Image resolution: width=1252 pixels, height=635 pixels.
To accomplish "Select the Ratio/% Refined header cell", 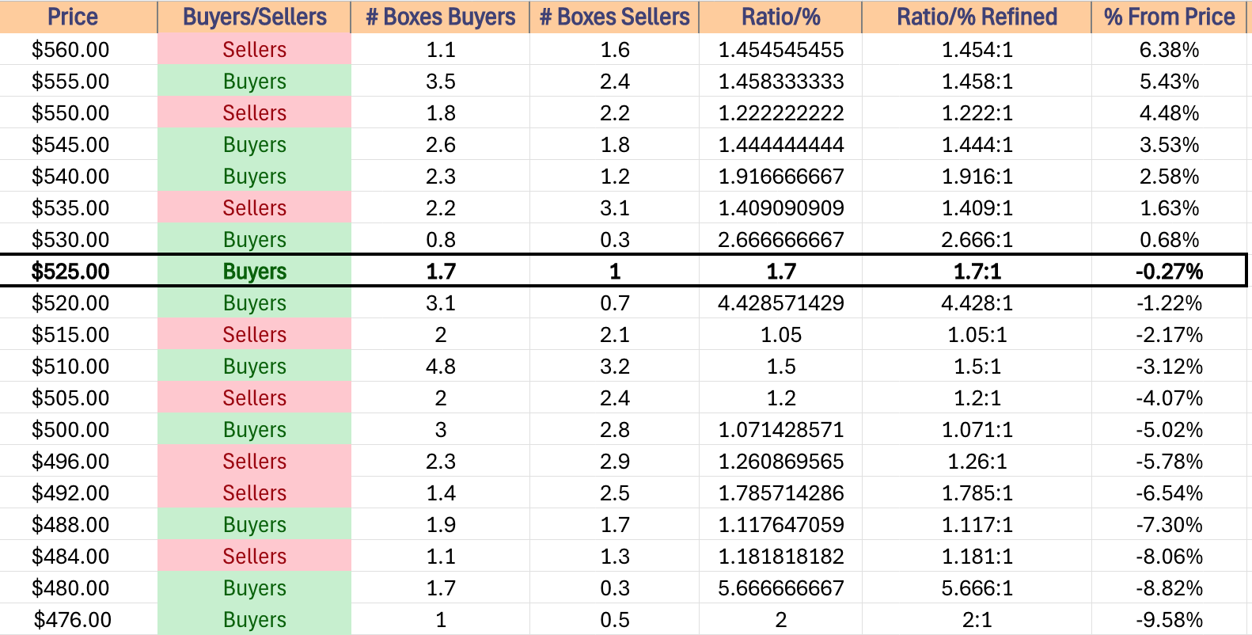I will (977, 17).
